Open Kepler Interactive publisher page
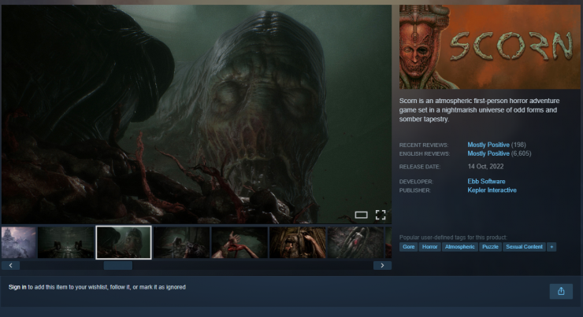583x317 pixels. tap(492, 190)
